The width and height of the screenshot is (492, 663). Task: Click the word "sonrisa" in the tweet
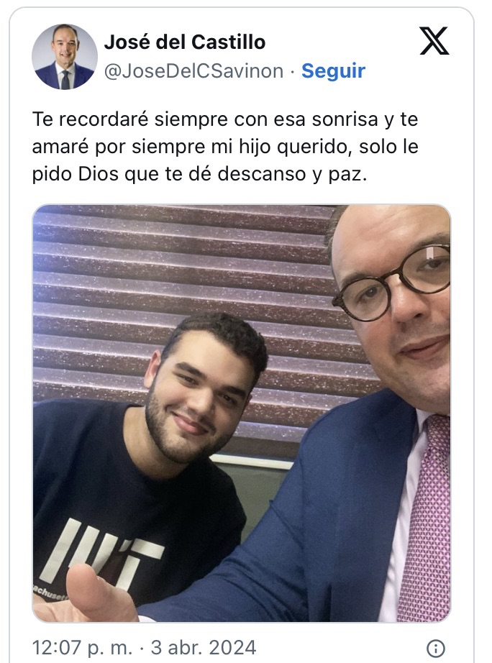(x=345, y=119)
